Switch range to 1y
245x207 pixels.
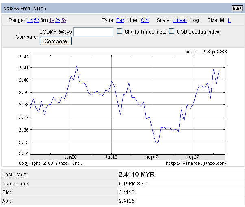pyautogui.click(x=52, y=20)
